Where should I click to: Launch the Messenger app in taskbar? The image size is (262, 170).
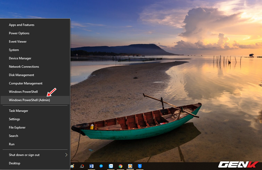101,166
